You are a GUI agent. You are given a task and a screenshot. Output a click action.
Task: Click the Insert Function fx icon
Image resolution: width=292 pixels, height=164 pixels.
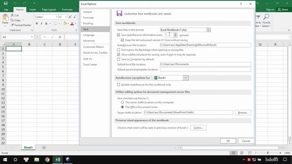pos(60,37)
